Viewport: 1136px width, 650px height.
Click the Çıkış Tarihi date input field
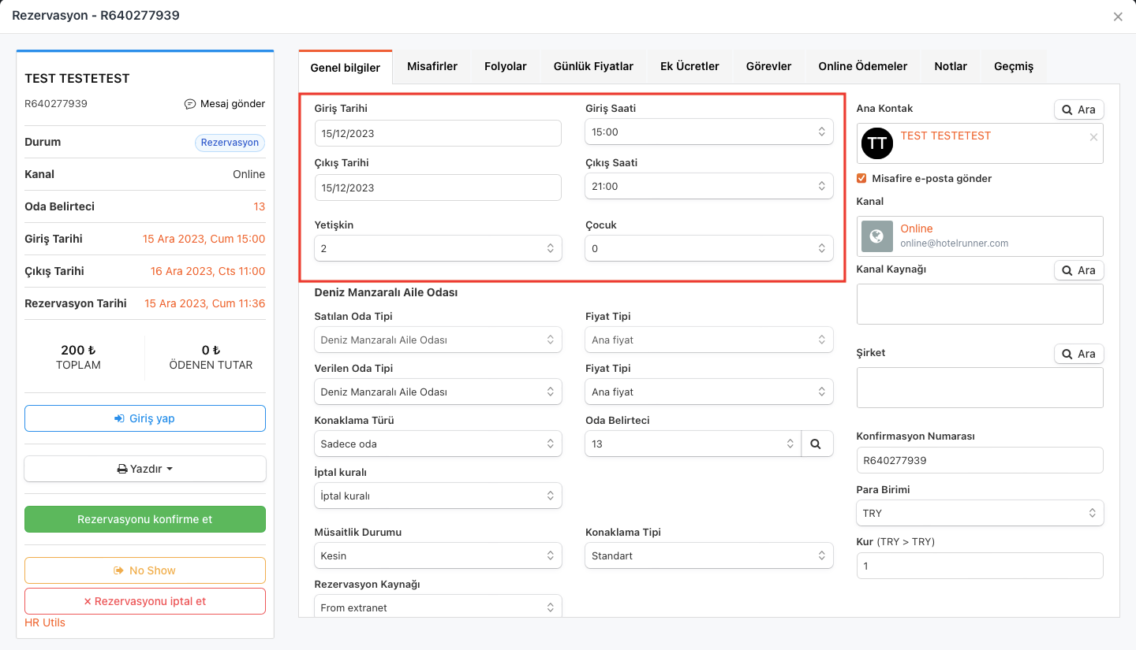tap(438, 188)
